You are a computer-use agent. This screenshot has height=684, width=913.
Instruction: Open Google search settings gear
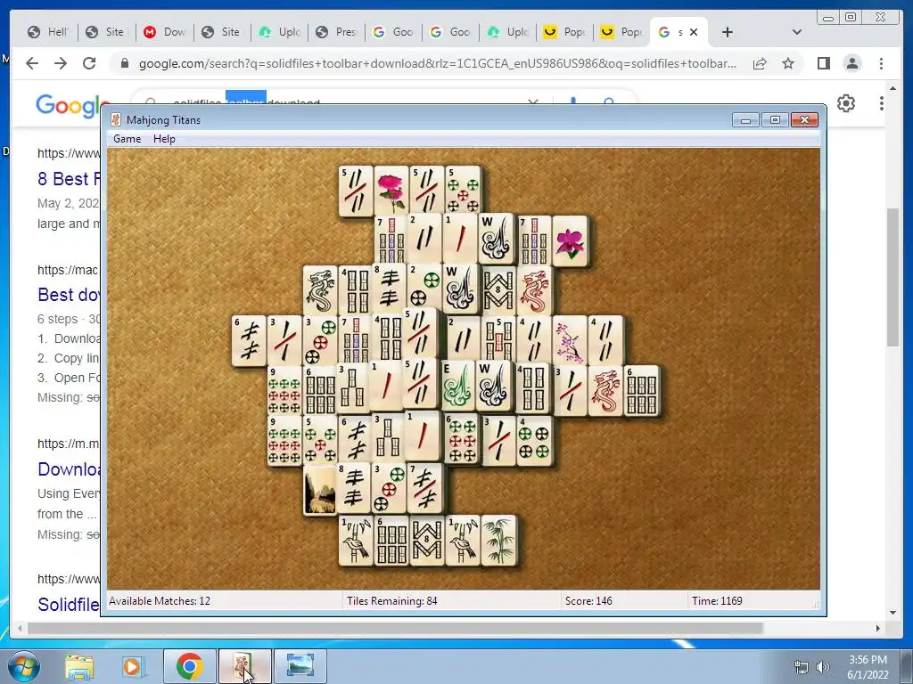(846, 103)
